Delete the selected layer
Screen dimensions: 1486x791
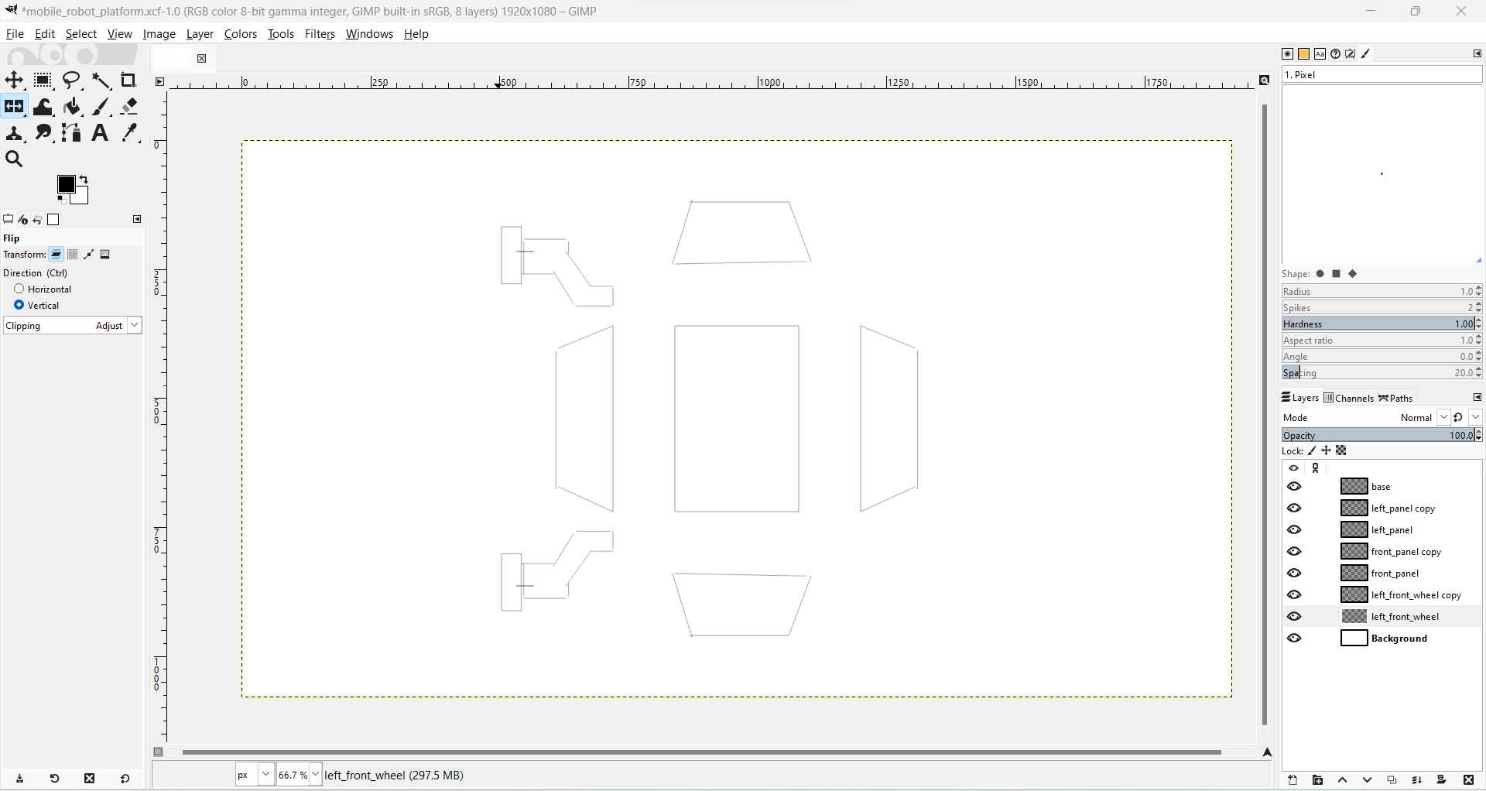point(1468,780)
